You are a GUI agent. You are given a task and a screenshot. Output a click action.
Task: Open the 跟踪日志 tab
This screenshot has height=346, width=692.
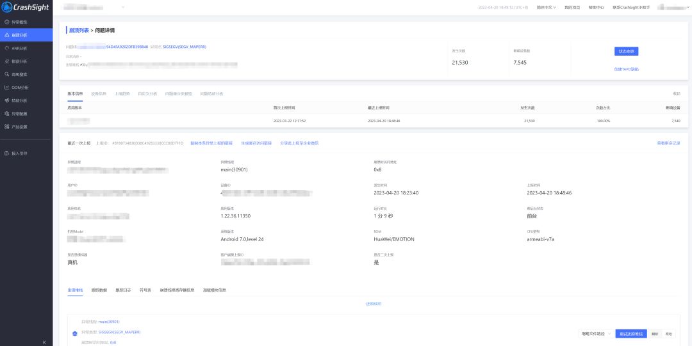pyautogui.click(x=123, y=290)
